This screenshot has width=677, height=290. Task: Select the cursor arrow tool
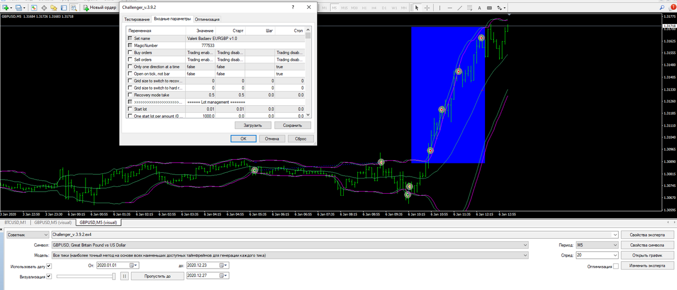[417, 8]
